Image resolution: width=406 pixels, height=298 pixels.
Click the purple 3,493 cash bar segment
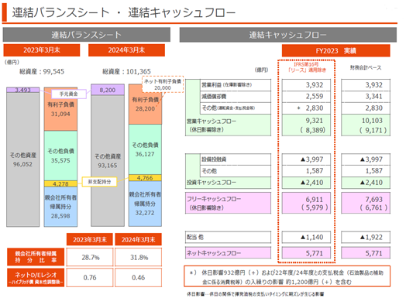pyautogui.click(x=22, y=90)
